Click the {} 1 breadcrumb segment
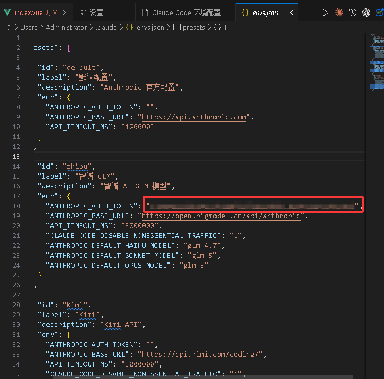This screenshot has width=384, height=379. (x=220, y=28)
